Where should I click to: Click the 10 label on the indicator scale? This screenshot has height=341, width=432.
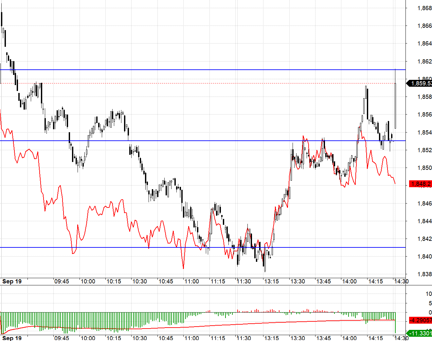[x=428, y=294]
